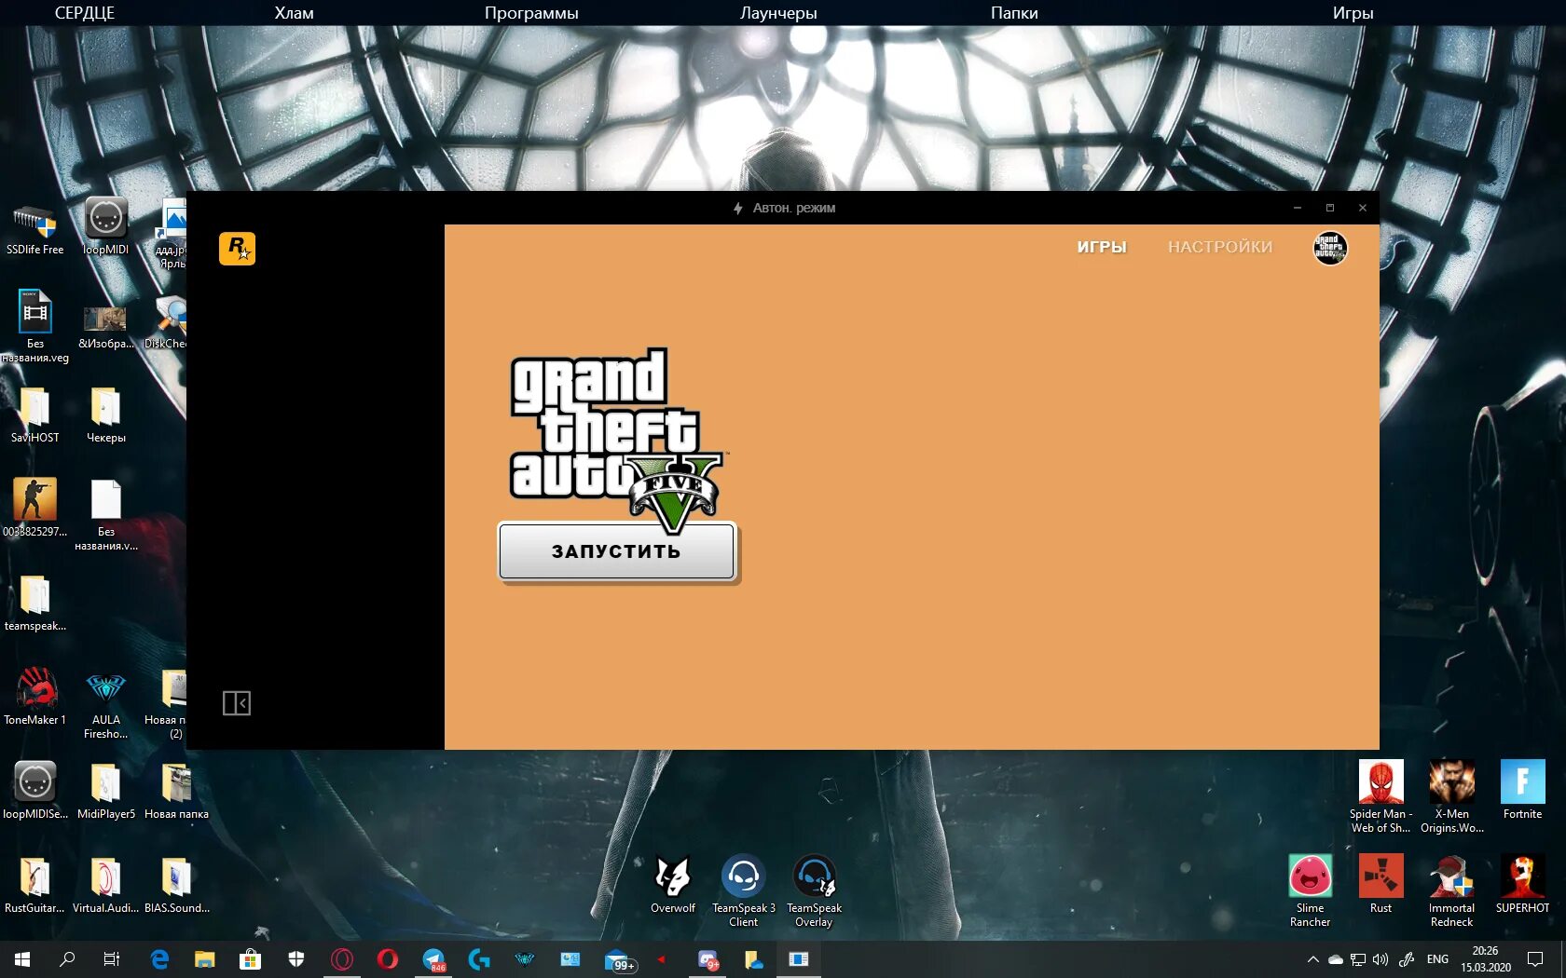Select the SaviHOST folder icon
The width and height of the screenshot is (1566, 978).
[35, 415]
